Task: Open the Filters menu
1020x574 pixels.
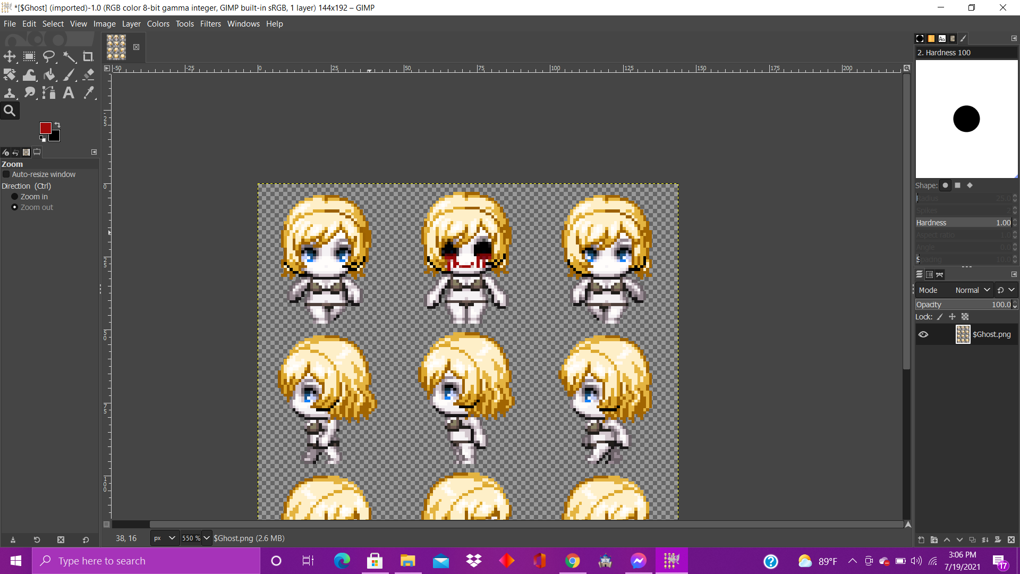Action: 210,24
